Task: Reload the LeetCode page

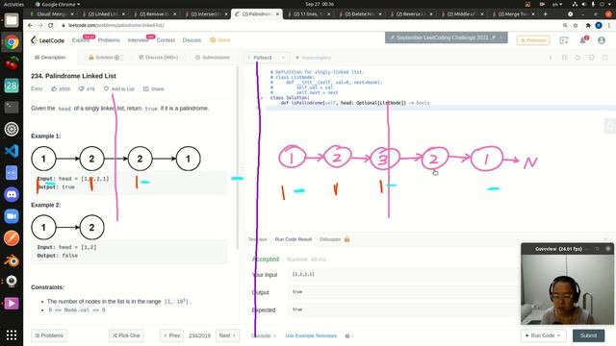Action: coord(51,25)
